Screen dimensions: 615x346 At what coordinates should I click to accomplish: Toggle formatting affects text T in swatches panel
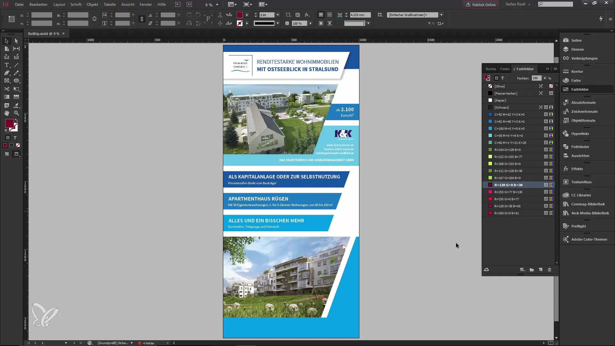pyautogui.click(x=503, y=78)
